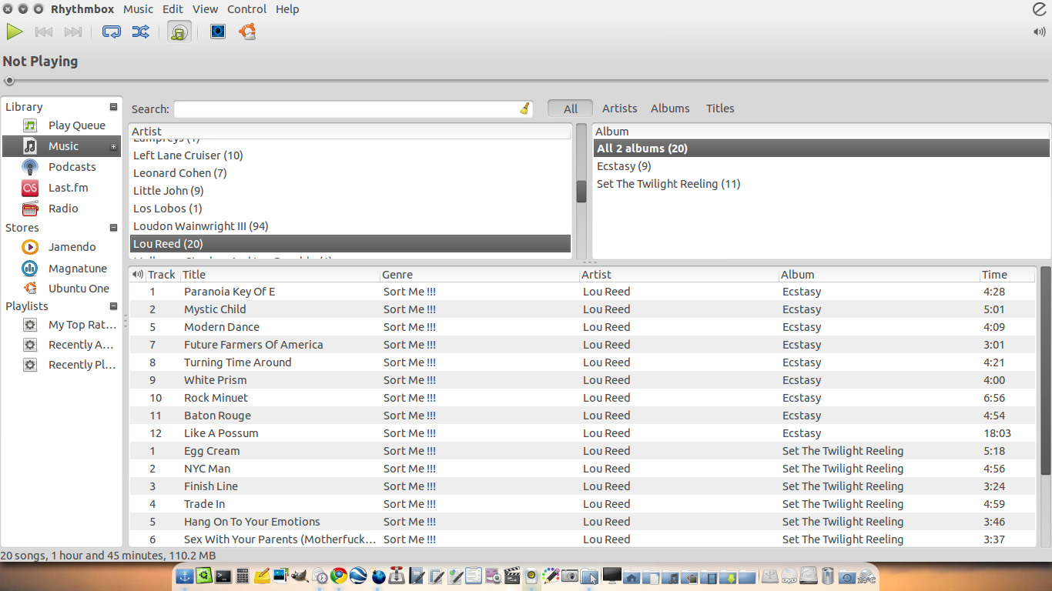Viewport: 1052px width, 591px height.
Task: Open the trash can in the dock
Action: (828, 576)
